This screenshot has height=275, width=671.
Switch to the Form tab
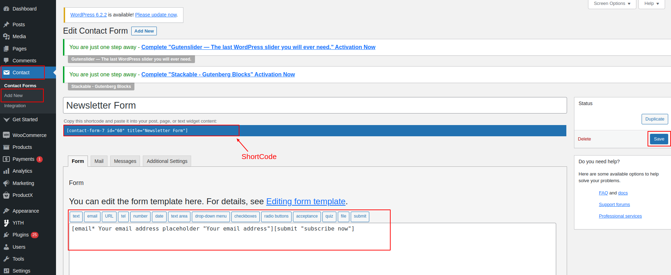78,161
